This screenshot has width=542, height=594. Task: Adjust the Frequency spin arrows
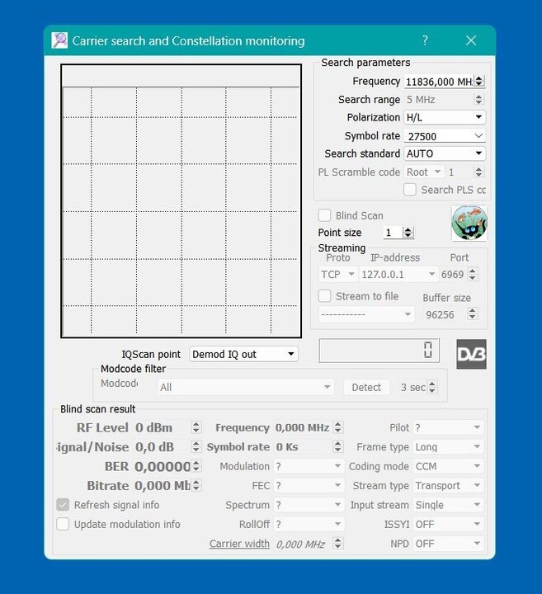pos(479,82)
